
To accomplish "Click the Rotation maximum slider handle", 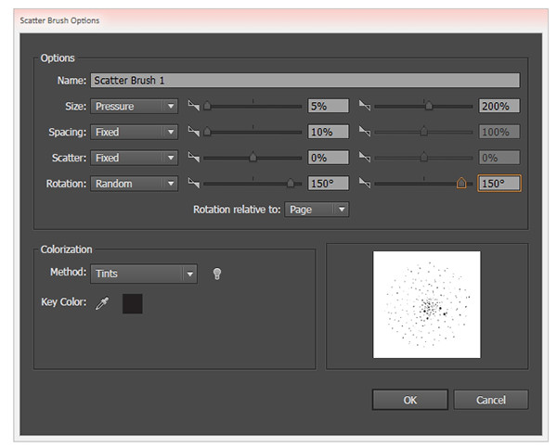I will [x=461, y=184].
